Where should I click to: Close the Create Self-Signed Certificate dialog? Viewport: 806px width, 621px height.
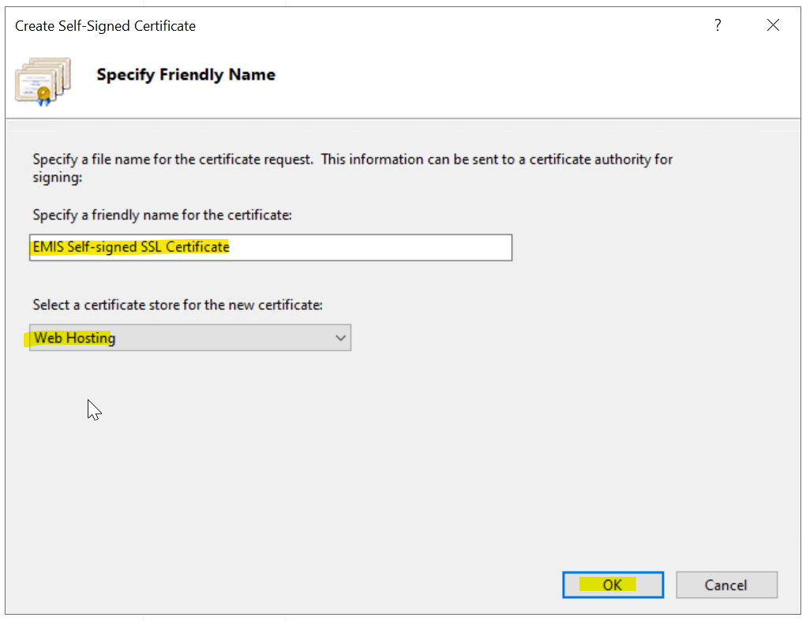[x=773, y=25]
